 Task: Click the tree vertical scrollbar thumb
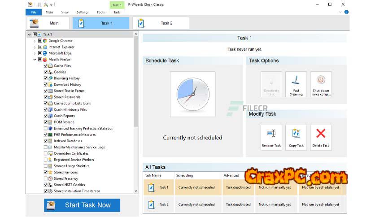coord(136,82)
